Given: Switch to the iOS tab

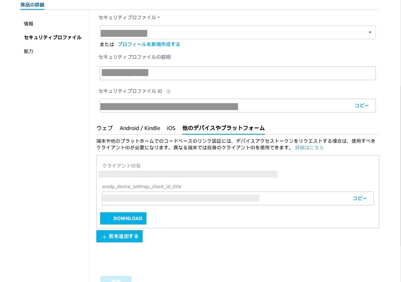Looking at the screenshot, I should [x=171, y=128].
